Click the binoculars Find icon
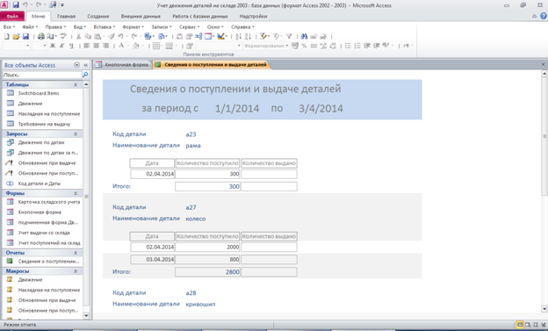Image resolution: width=548 pixels, height=331 pixels. [x=304, y=36]
